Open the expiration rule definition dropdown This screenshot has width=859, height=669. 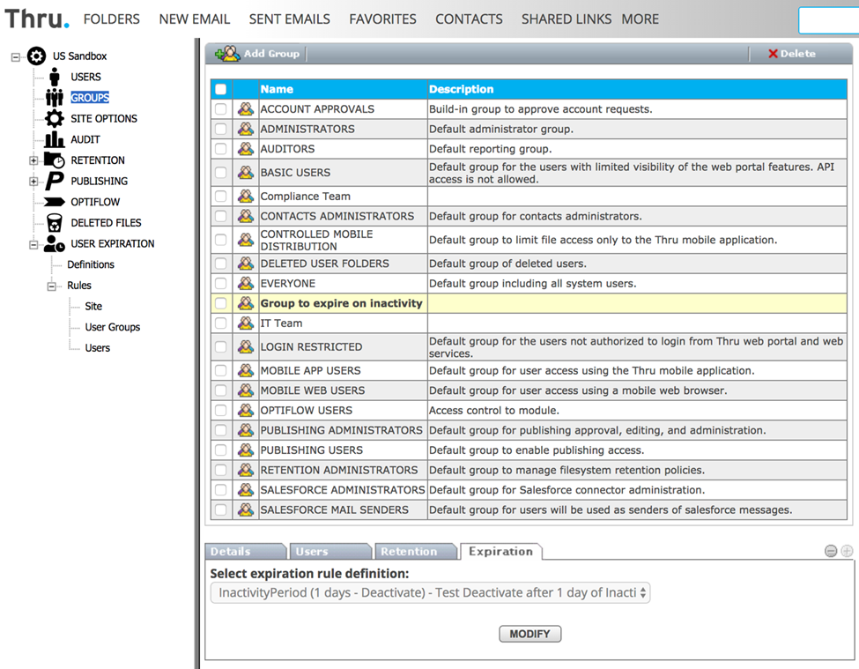pyautogui.click(x=430, y=593)
